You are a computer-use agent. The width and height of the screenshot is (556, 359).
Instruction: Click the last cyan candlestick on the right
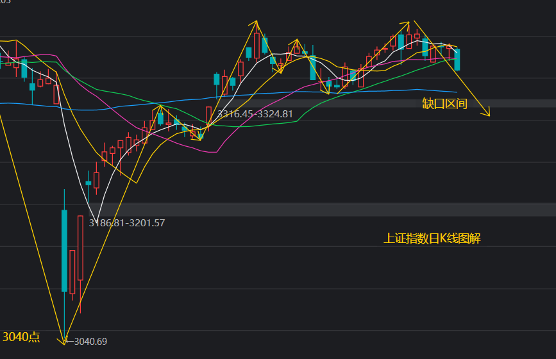click(457, 60)
